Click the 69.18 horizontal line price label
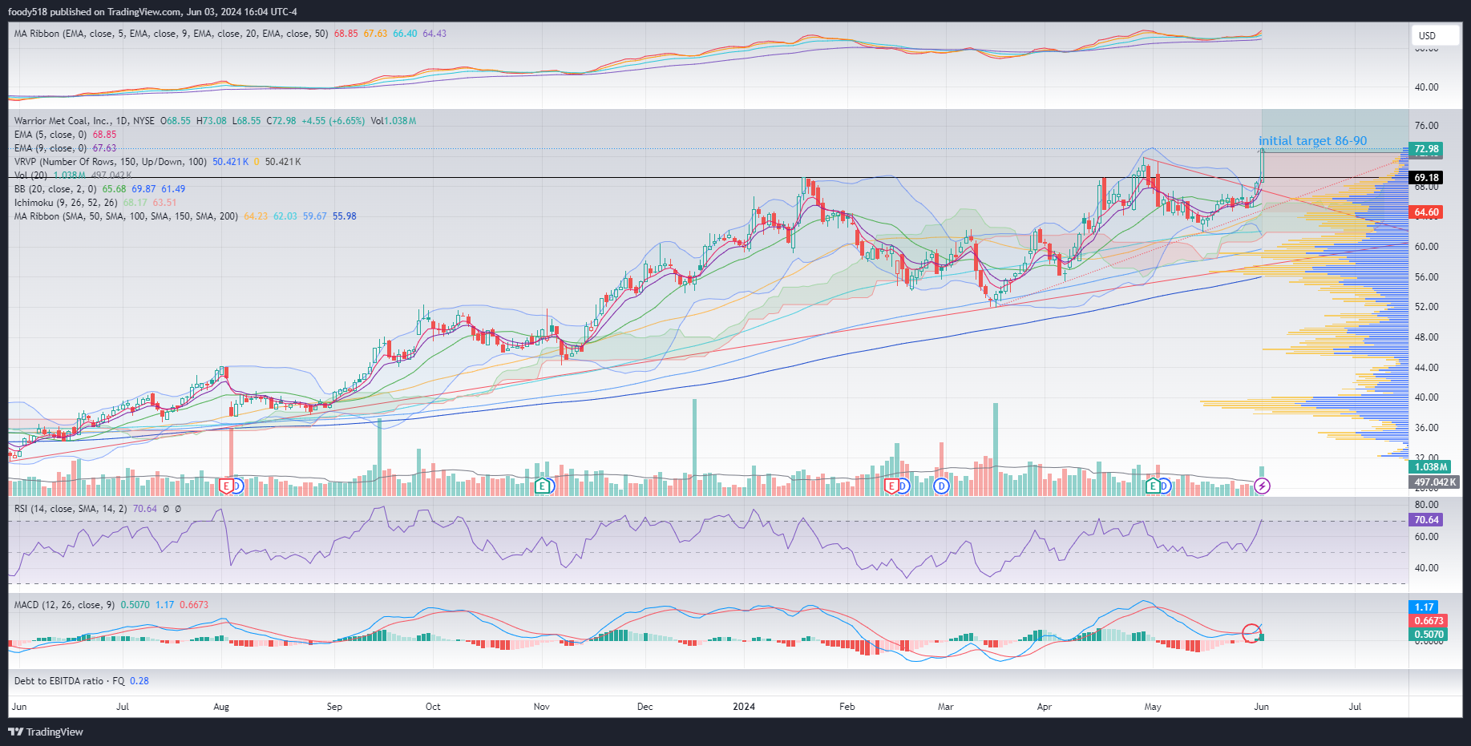1471x746 pixels. pyautogui.click(x=1426, y=178)
